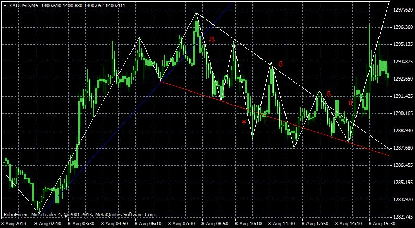
Task: Open the chart menu triangle beside XAUUSD
Action: click(x=5, y=6)
